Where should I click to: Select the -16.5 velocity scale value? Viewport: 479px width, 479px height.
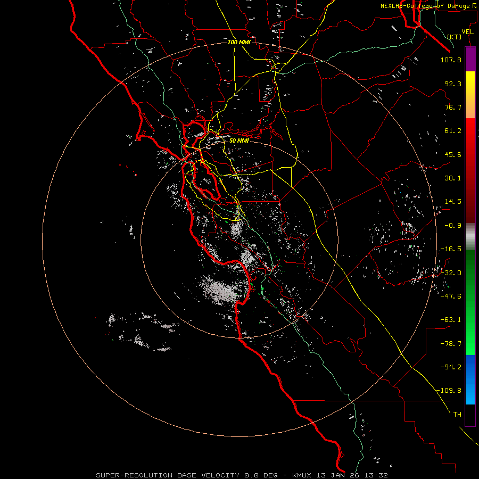pos(451,249)
